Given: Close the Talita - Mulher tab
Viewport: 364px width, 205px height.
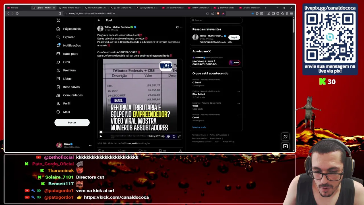Looking at the screenshot, I should click(x=54, y=8).
